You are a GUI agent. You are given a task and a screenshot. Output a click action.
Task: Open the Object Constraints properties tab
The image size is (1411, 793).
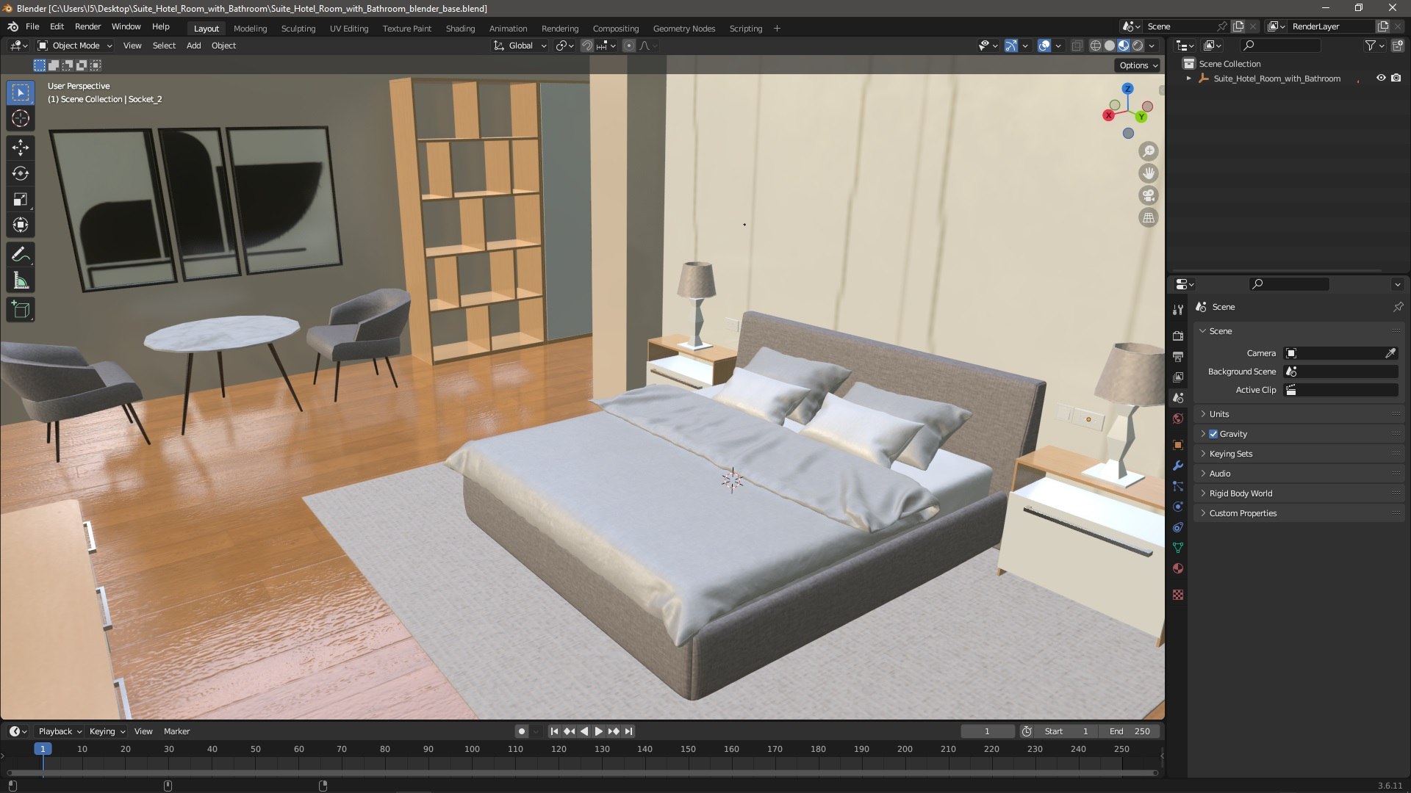[x=1178, y=527]
